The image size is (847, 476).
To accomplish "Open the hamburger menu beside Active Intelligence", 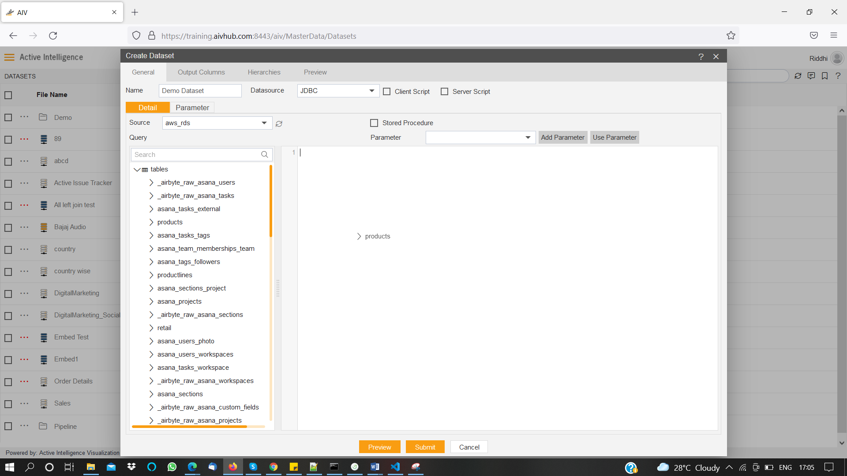I will tap(9, 57).
